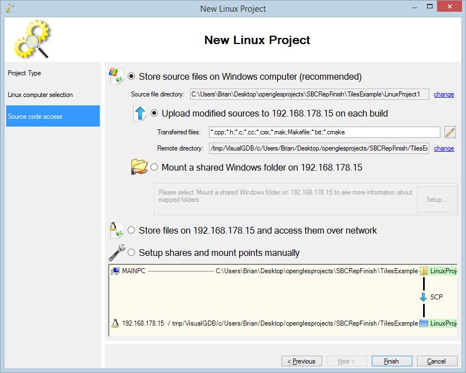Click the MAINPC computer icon in diagram
The height and width of the screenshot is (373, 466).
tap(115, 271)
